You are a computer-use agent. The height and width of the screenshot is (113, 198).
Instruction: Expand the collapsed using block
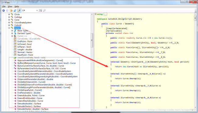(96, 14)
